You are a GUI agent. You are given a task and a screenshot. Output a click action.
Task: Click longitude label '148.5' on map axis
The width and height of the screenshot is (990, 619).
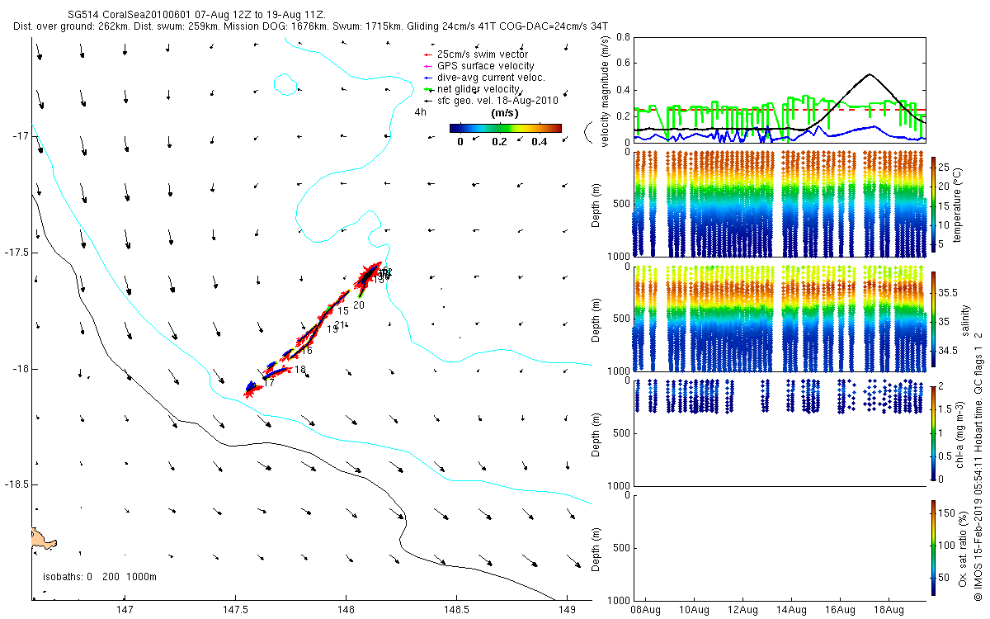(456, 611)
